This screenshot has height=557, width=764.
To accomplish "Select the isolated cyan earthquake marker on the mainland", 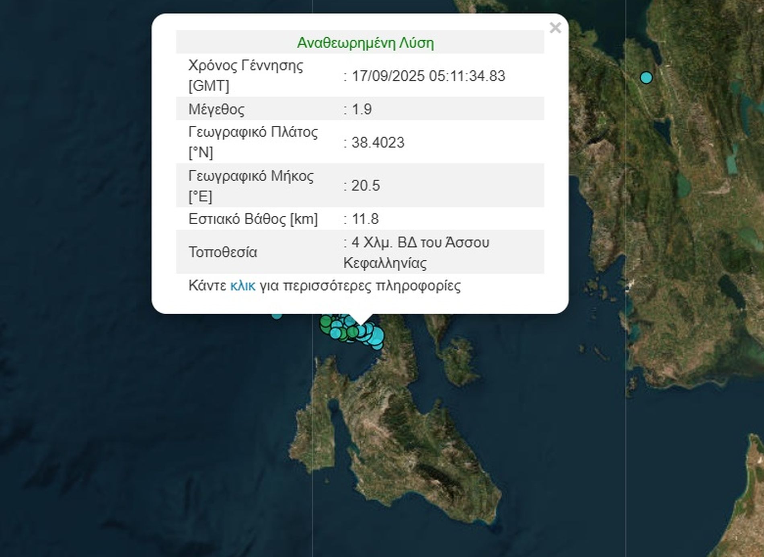I will (x=646, y=78).
